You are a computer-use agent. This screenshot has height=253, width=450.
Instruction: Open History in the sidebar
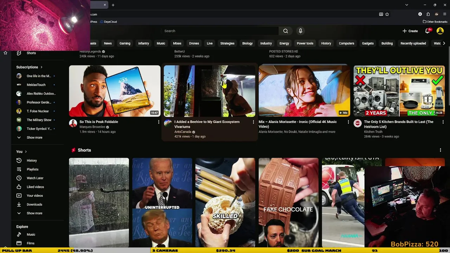pyautogui.click(x=32, y=161)
